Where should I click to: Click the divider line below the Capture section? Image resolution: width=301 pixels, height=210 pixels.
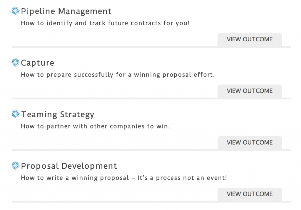pos(151,99)
